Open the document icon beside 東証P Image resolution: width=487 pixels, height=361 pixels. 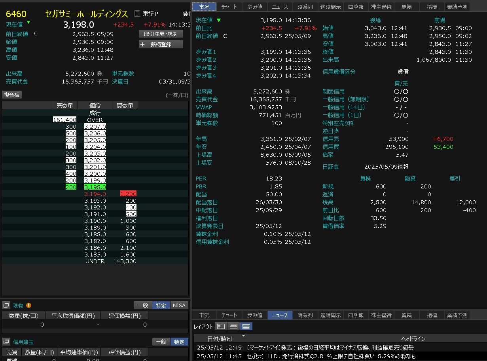tap(137, 14)
